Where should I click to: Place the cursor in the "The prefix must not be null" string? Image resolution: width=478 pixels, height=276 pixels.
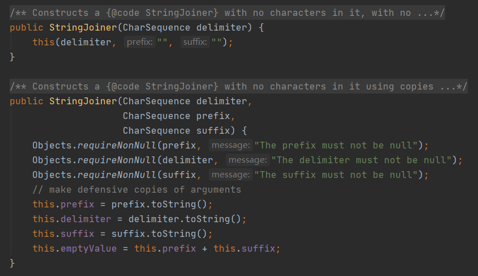pyautogui.click(x=336, y=145)
